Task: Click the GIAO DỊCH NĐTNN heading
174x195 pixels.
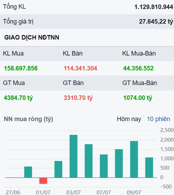Action: click(x=32, y=37)
